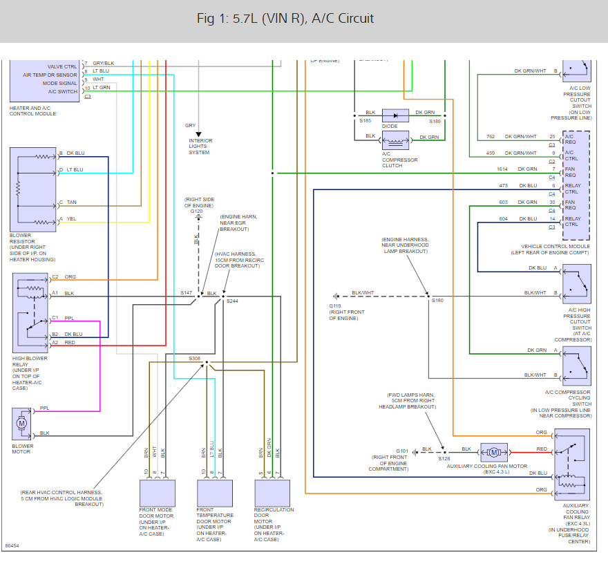Click the 'AIR TEMP DR SENSOR' label
This screenshot has height=564, width=608.
click(50, 75)
